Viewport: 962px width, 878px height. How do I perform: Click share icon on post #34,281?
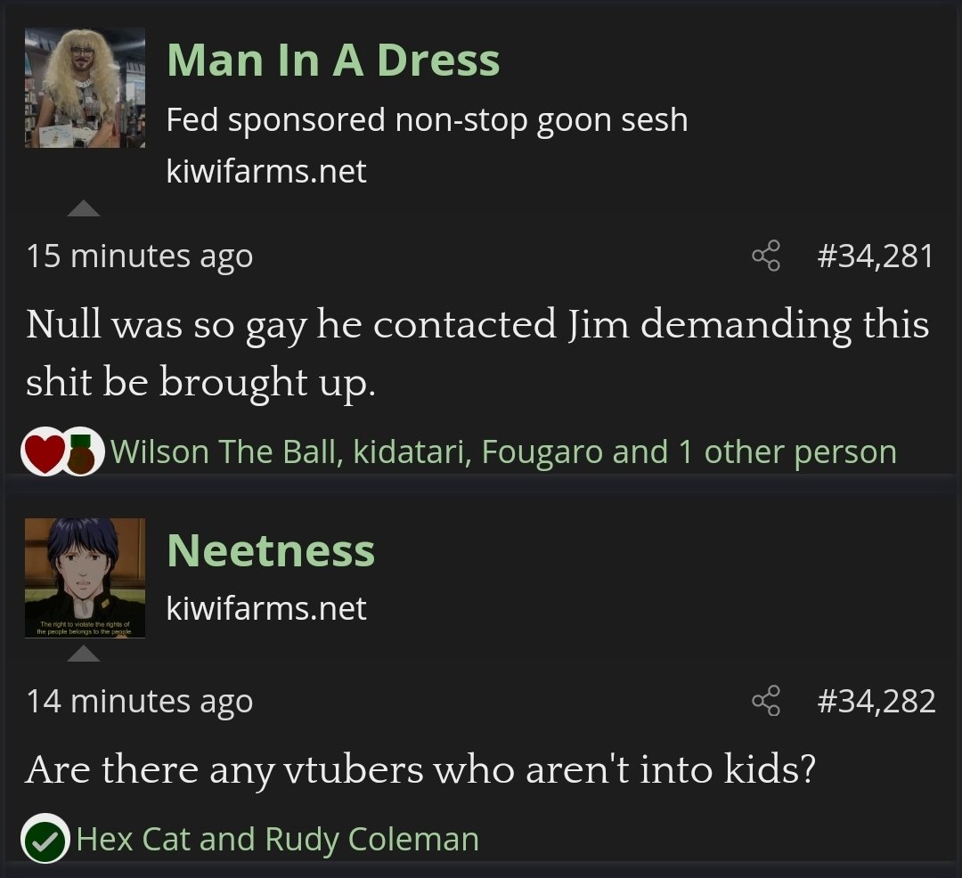coord(765,256)
